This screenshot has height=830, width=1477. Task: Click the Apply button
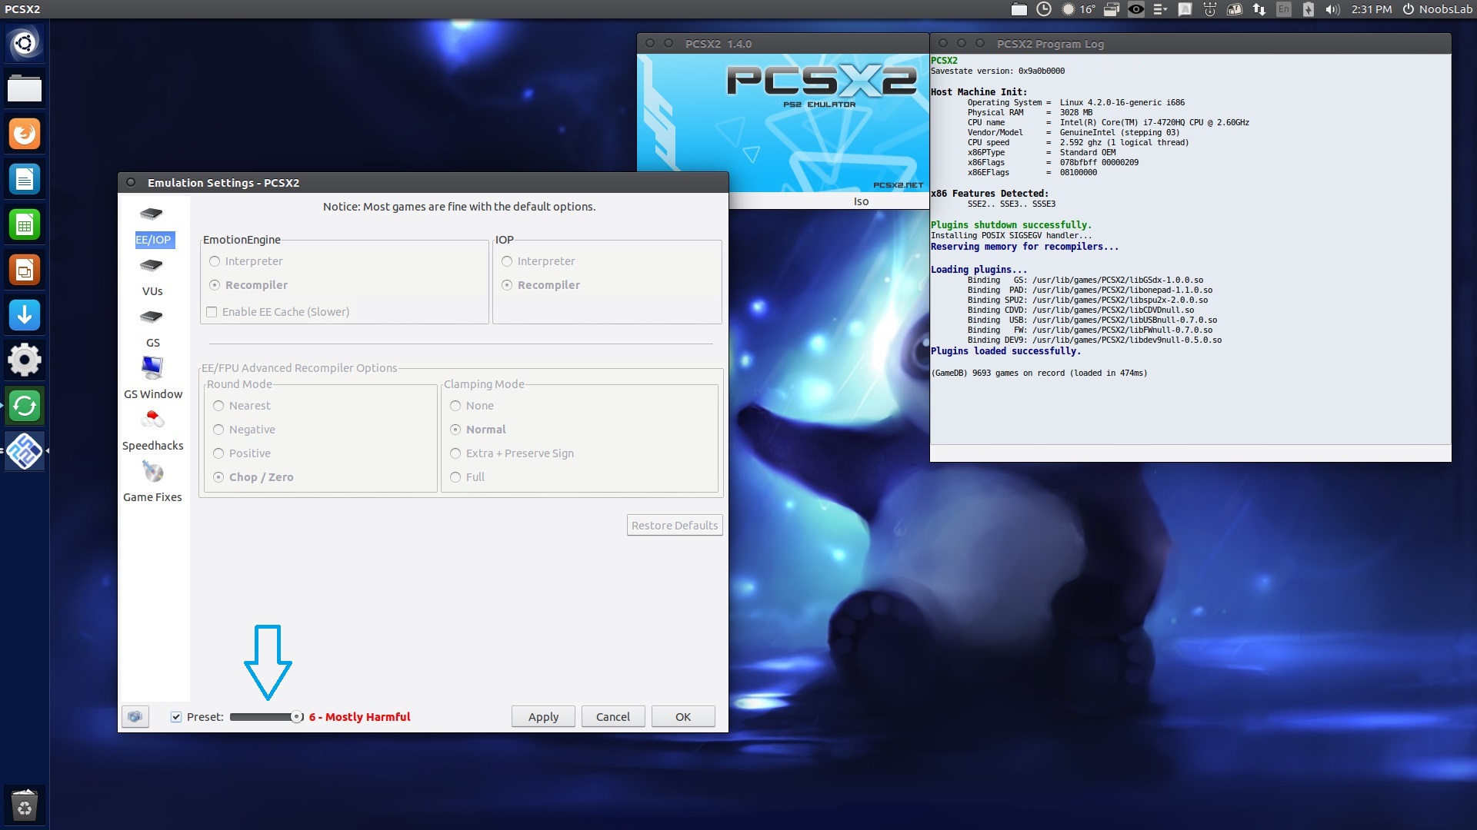coord(543,717)
